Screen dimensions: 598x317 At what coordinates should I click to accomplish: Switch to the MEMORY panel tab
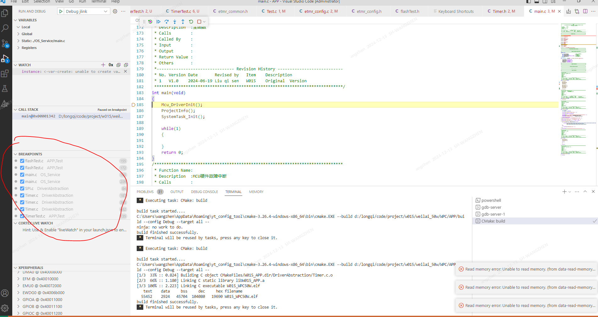tap(256, 191)
